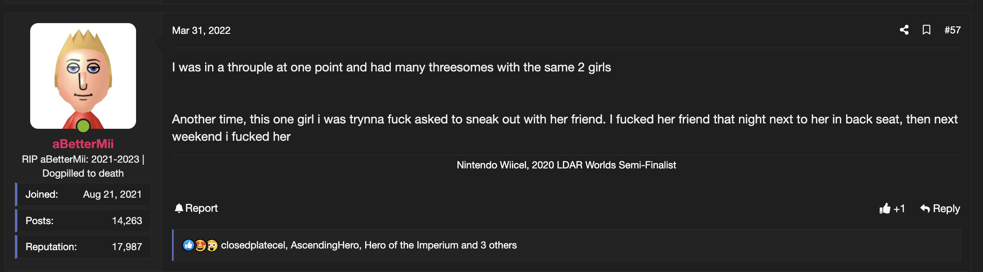Viewport: 983px width, 272px height.
Task: Click the Reply arrow button
Action: tap(940, 209)
